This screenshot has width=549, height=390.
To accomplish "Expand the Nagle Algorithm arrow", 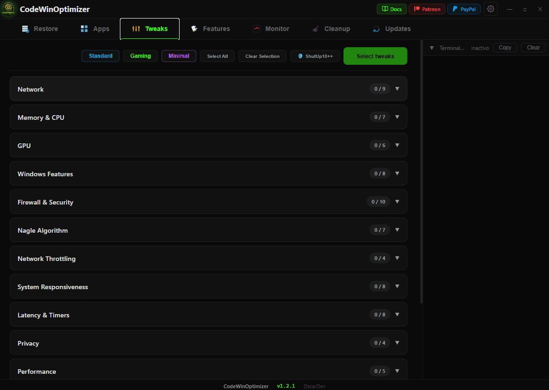I will point(397,230).
